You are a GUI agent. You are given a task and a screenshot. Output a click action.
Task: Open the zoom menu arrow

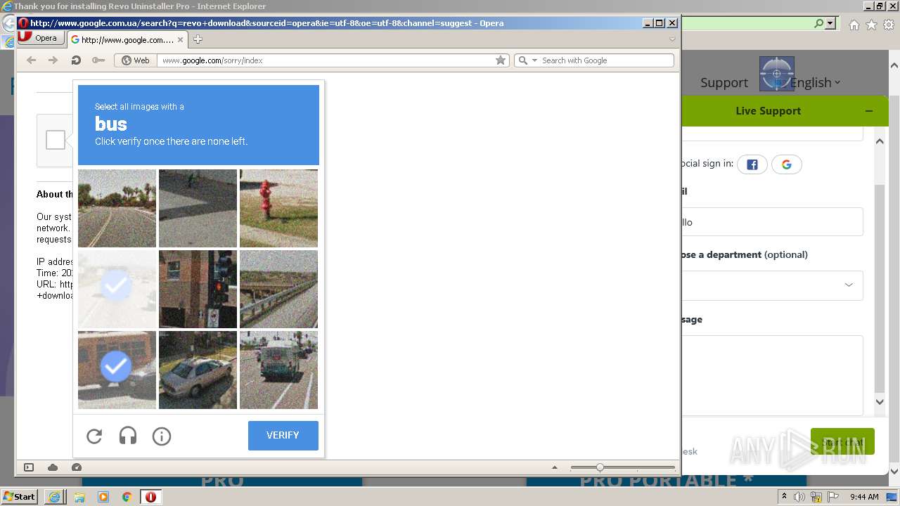[555, 467]
